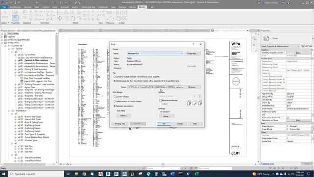This screenshot has width=314, height=177.
Task: Open the Properties help link
Action: click(x=267, y=164)
